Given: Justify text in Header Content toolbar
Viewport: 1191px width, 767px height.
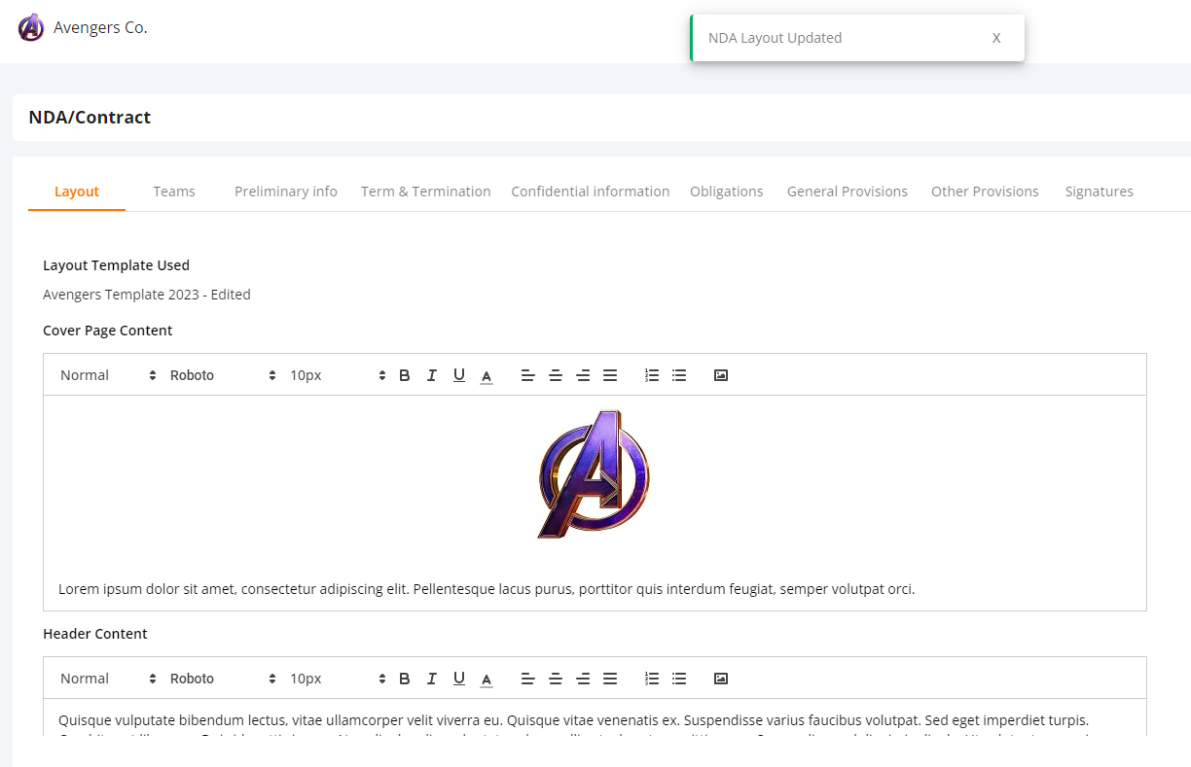Looking at the screenshot, I should [610, 679].
